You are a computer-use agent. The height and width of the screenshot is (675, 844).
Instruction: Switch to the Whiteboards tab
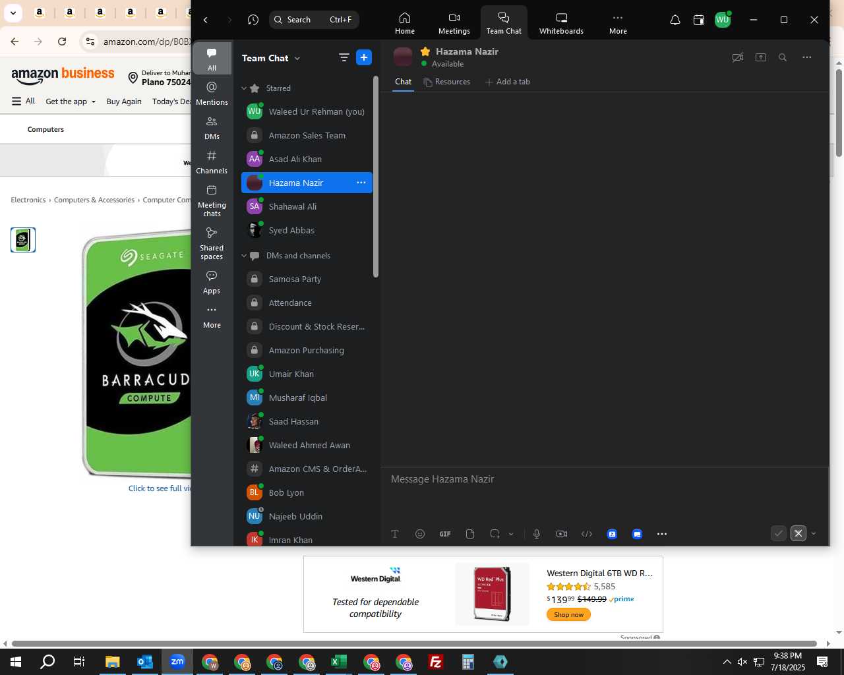[x=561, y=23]
